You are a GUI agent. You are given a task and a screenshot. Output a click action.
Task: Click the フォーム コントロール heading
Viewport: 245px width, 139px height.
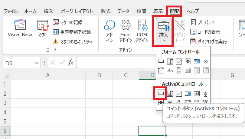click(180, 52)
